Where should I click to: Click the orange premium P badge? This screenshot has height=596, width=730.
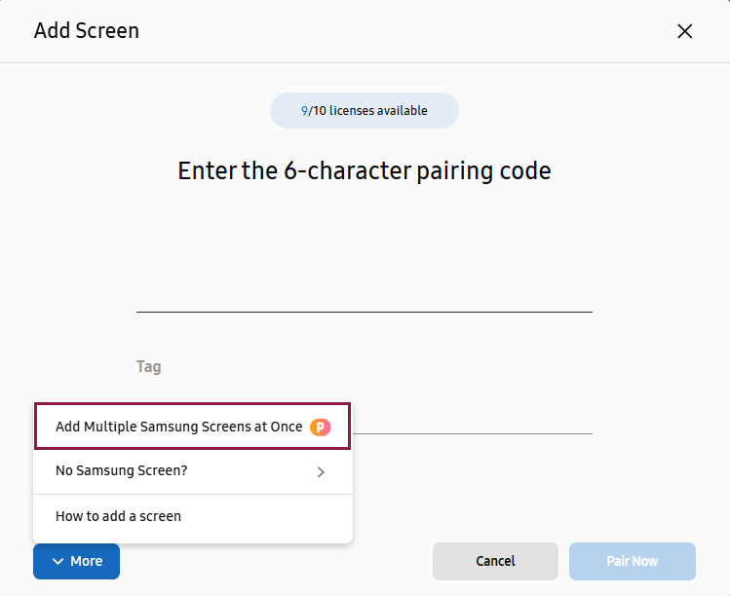coord(321,427)
